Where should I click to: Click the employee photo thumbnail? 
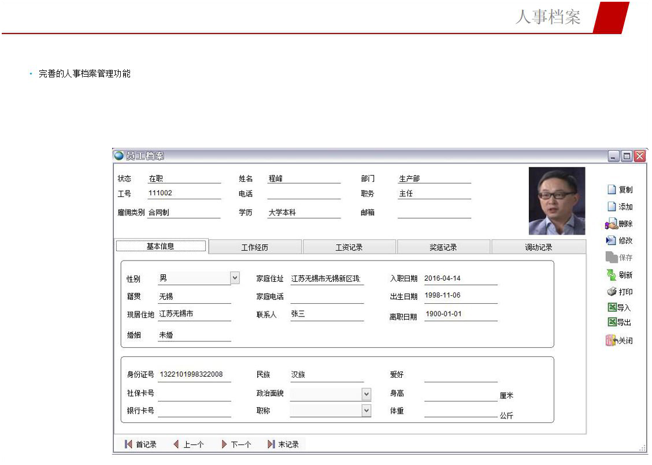pyautogui.click(x=557, y=201)
